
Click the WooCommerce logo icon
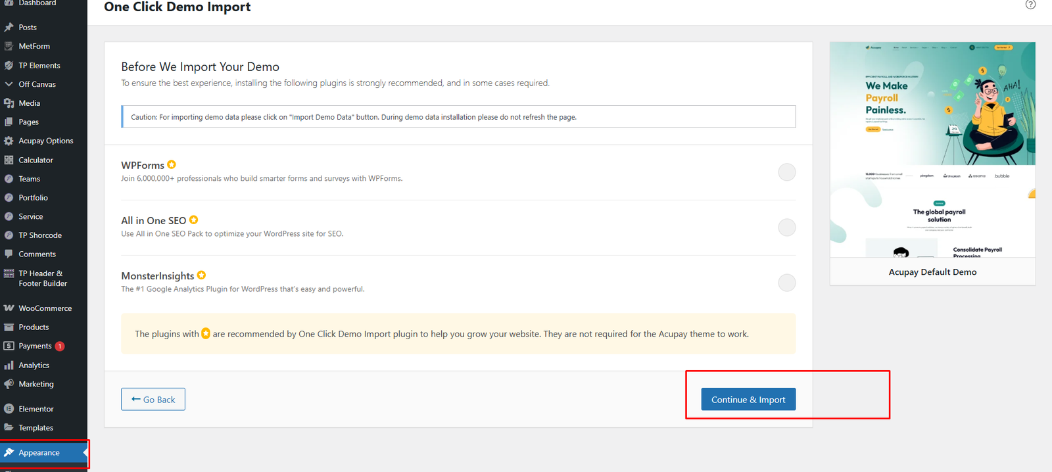[x=9, y=308]
